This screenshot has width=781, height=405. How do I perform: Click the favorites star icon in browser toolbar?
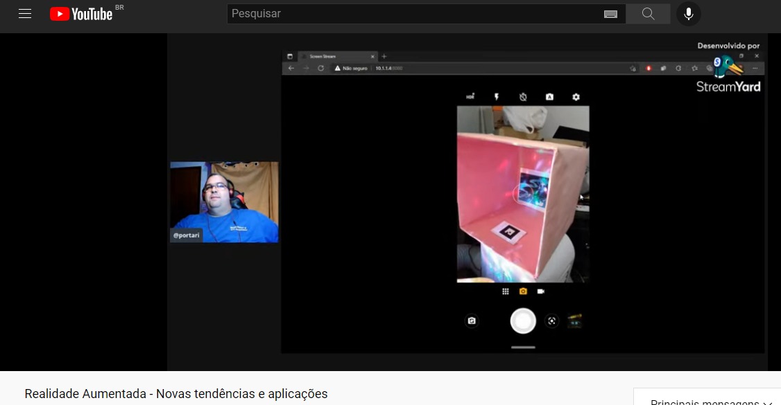coord(694,68)
